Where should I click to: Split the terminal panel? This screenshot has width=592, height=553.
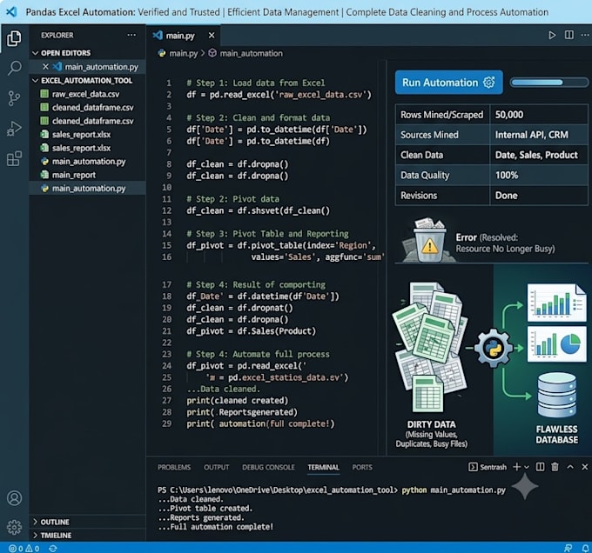541,467
